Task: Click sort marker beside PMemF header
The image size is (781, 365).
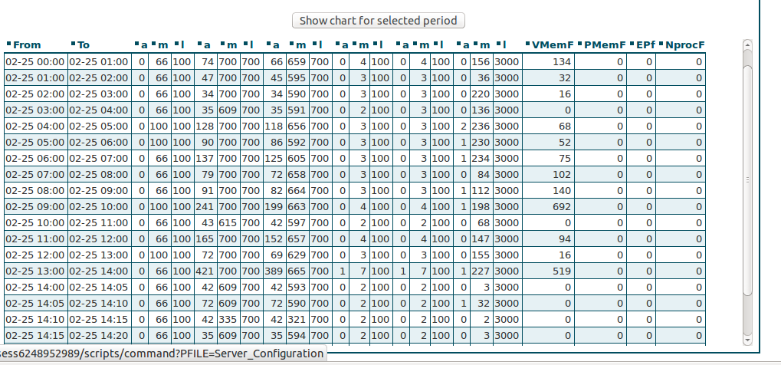Action: (x=579, y=44)
